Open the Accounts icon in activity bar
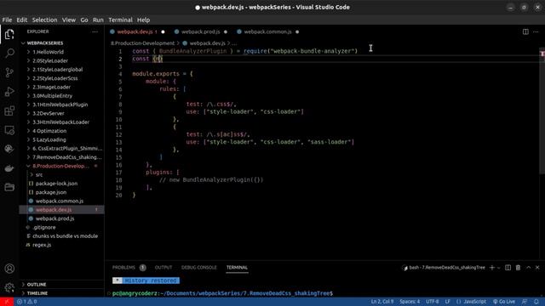 coord(9,269)
